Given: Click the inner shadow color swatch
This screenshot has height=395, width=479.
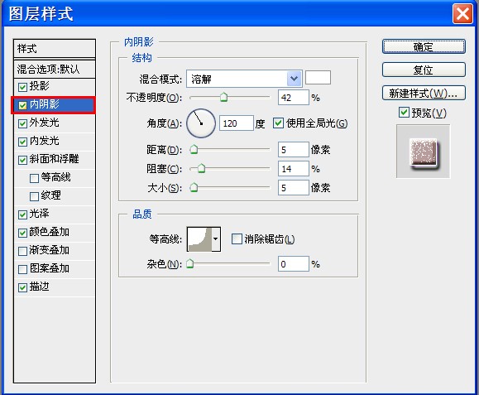Looking at the screenshot, I should tap(318, 78).
